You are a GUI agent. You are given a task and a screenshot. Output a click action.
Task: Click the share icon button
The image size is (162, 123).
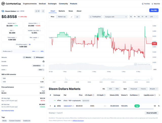[x=43, y=11]
